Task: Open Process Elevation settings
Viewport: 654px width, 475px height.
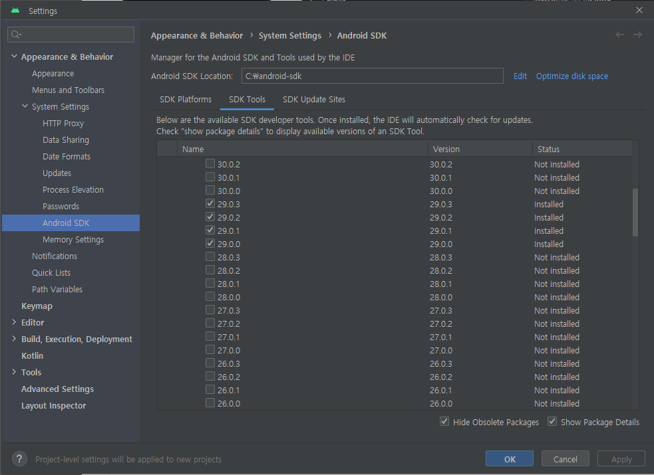Action: (x=73, y=190)
